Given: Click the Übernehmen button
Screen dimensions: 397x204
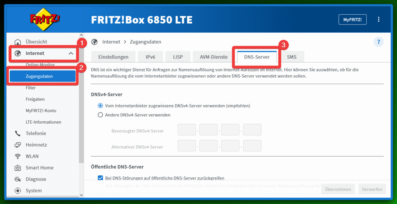Looking at the screenshot, I should click(338, 189).
